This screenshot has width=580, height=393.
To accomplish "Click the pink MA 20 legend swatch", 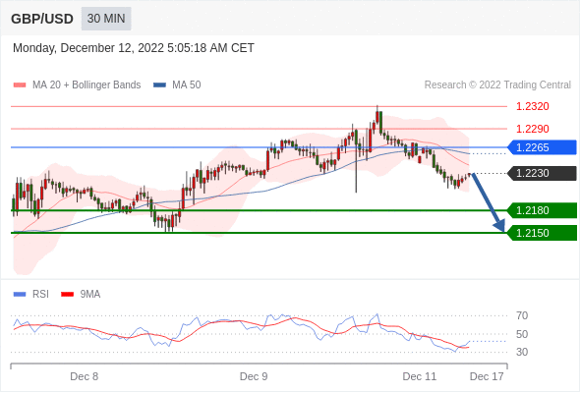I will [x=20, y=85].
